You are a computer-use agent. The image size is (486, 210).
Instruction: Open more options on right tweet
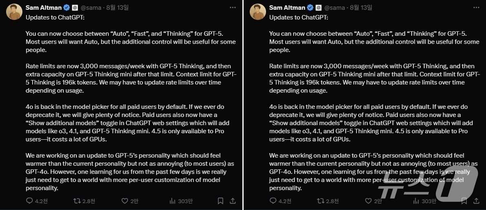477,7
